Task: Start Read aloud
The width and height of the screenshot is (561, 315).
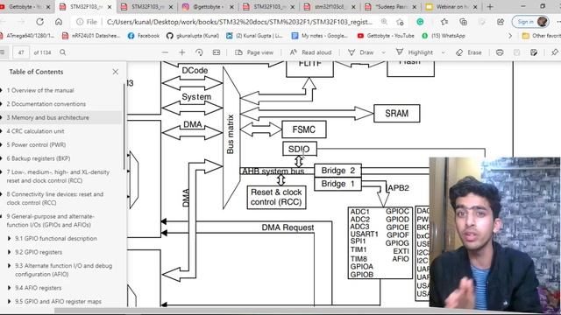Action: point(310,52)
